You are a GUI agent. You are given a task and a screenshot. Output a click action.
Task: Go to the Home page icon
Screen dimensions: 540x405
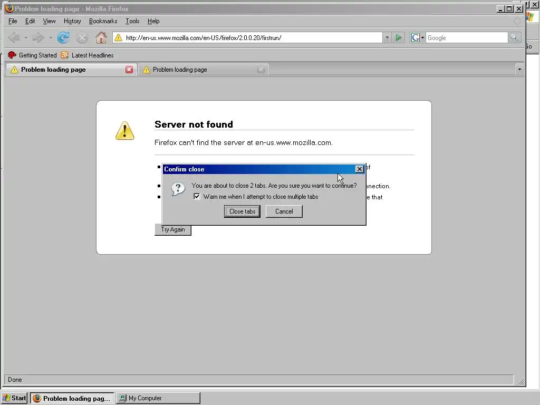(101, 37)
